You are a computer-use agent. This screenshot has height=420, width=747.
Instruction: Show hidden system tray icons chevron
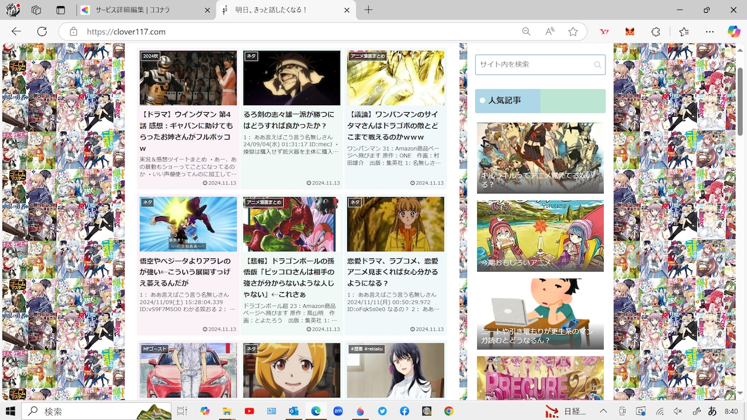click(603, 411)
